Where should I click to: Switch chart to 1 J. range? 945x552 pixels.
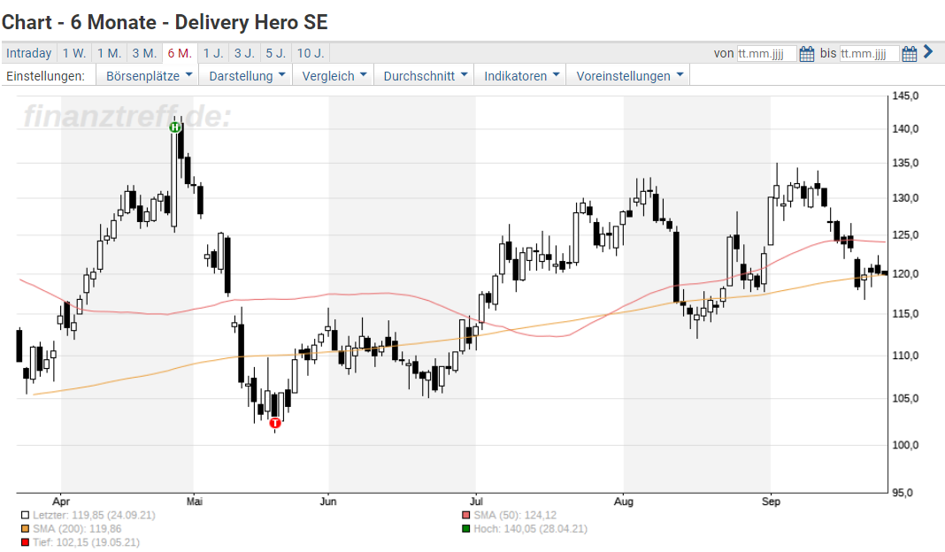point(212,53)
